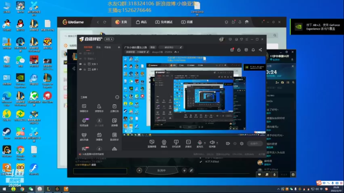Open the 弹幕秀 danmaku show tool
344x193 pixels.
[x=99, y=136]
